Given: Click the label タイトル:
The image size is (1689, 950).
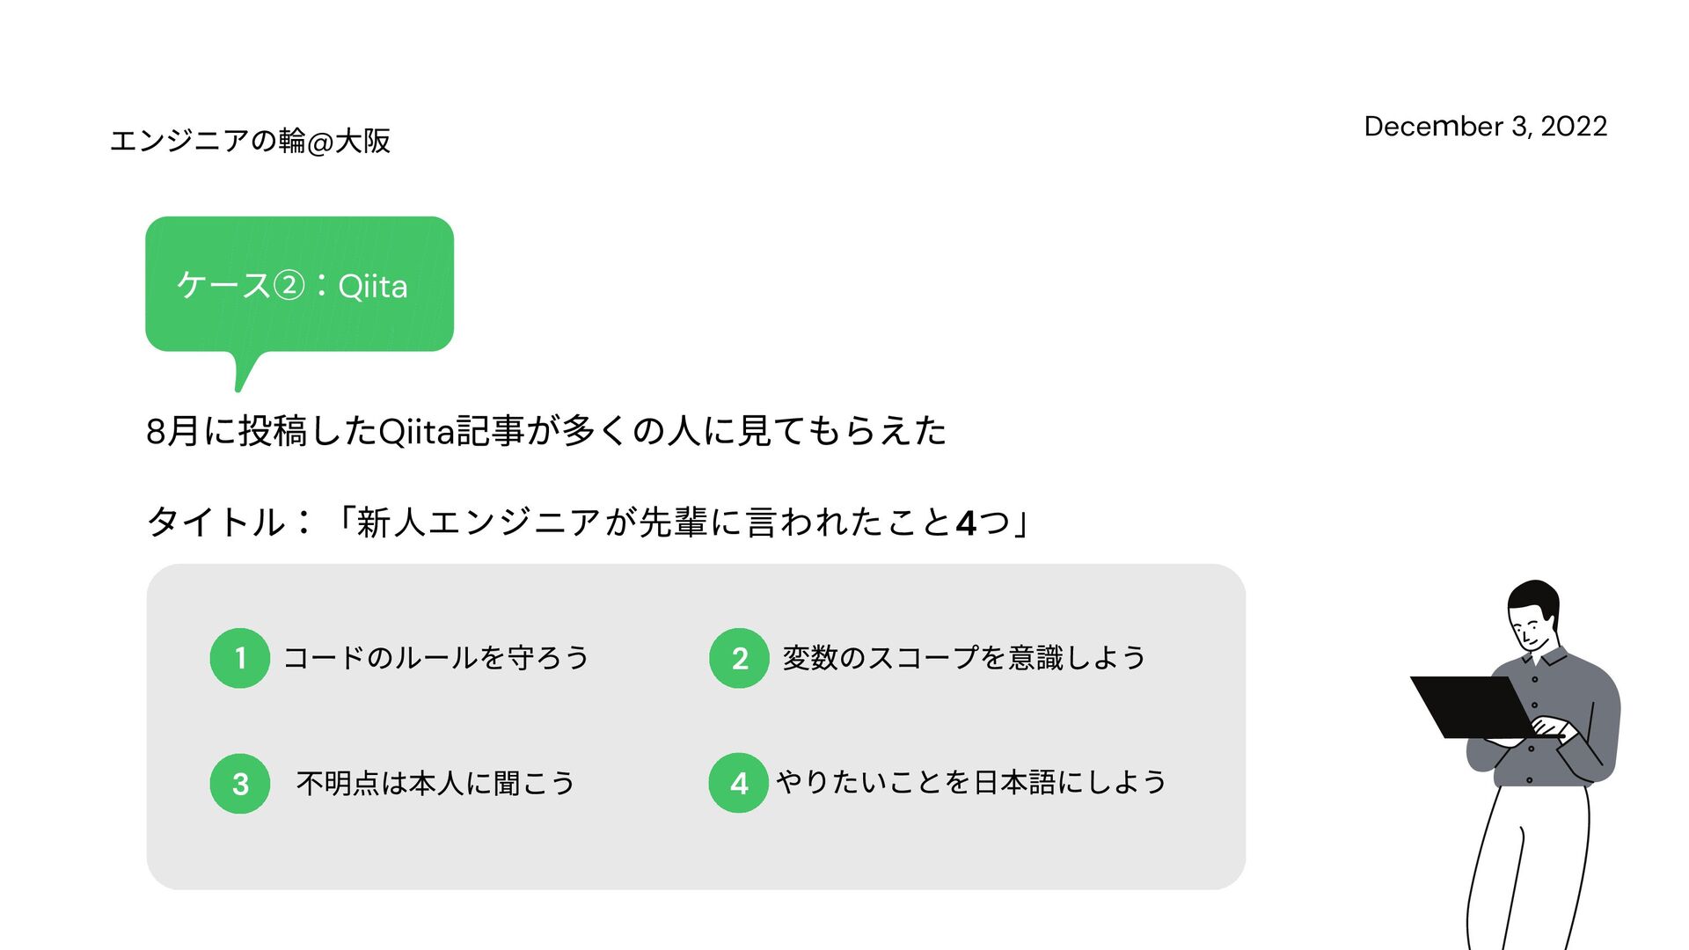Looking at the screenshot, I should [230, 522].
